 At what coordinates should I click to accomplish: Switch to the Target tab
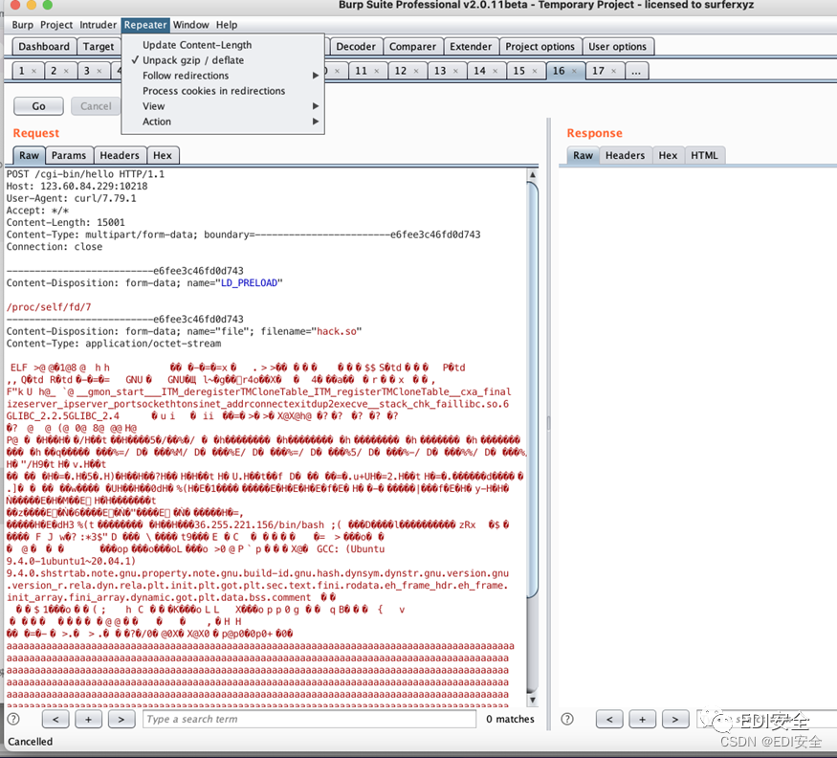99,47
